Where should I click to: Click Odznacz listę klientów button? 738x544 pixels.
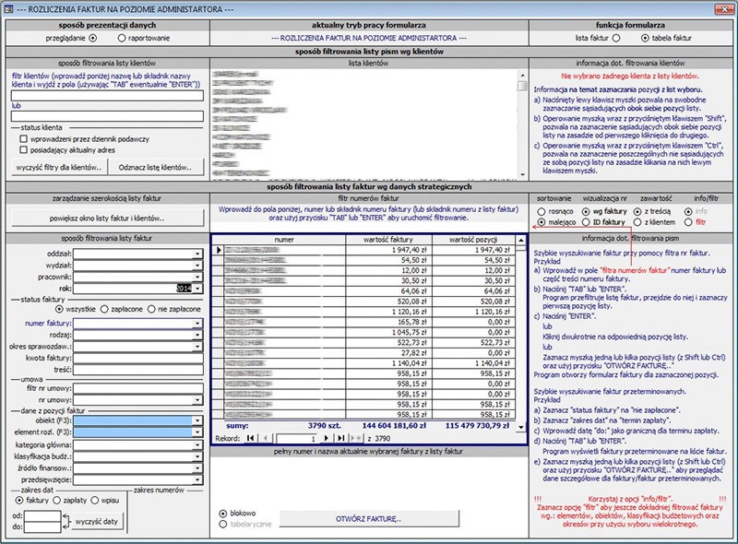(156, 168)
